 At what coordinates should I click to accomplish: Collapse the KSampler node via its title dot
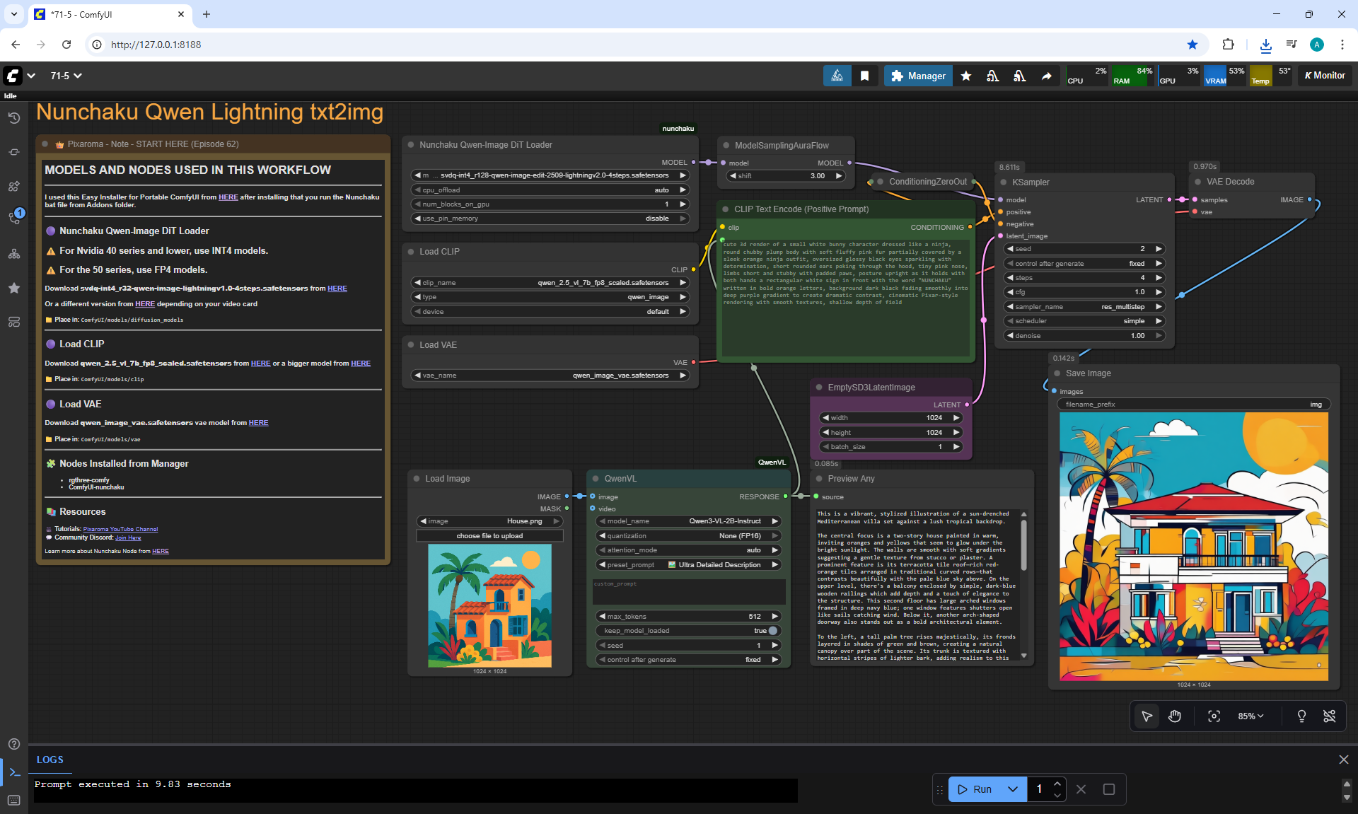click(1003, 182)
